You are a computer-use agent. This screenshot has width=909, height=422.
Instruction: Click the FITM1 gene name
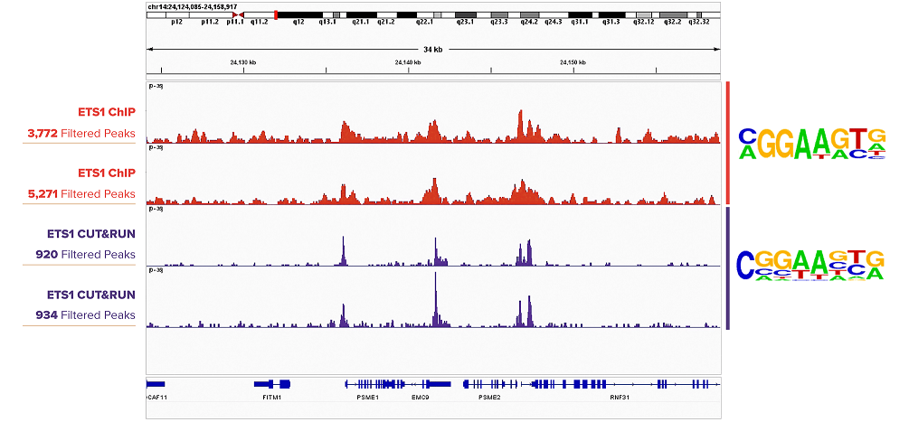pyautogui.click(x=271, y=398)
